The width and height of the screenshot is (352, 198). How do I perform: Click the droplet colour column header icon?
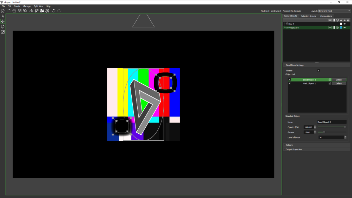pos(341,20)
